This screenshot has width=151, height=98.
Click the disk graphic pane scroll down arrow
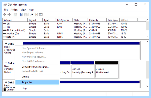pyautogui.click(x=147, y=86)
